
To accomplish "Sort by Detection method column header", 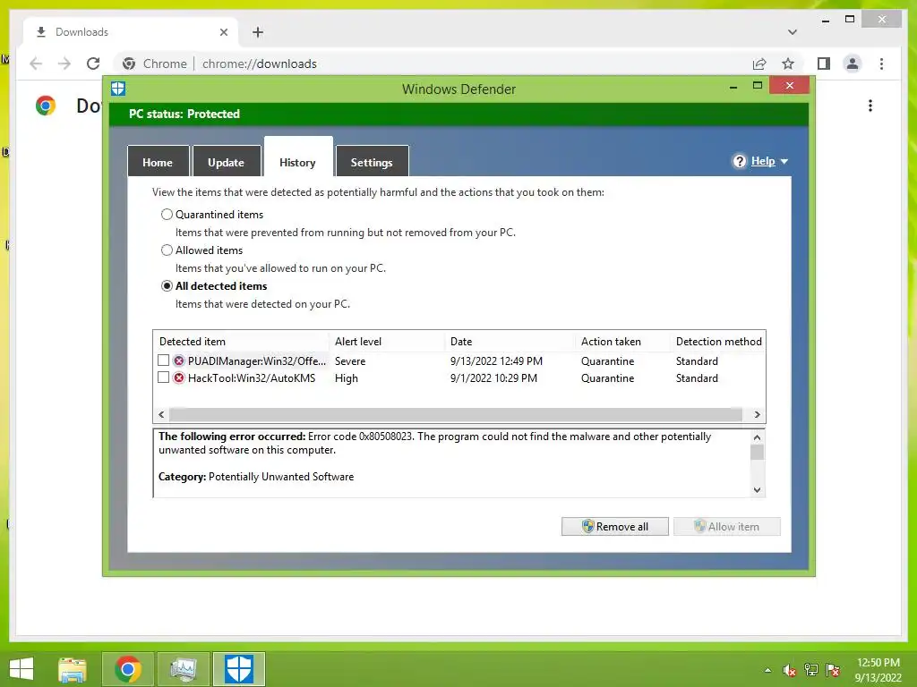I will tap(718, 341).
